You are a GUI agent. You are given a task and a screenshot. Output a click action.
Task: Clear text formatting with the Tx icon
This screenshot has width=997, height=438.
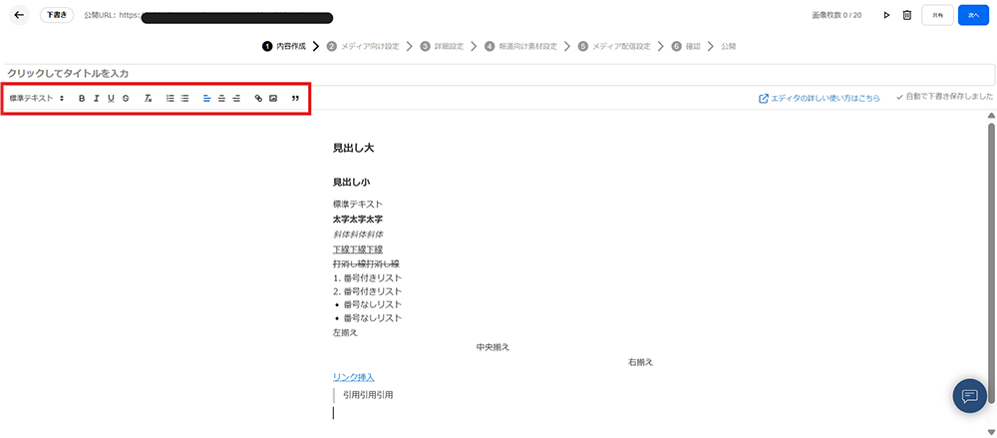pos(149,99)
